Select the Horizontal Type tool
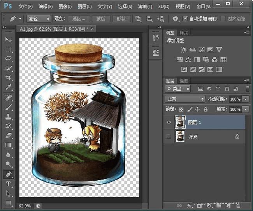This screenshot has height=211, width=253. [x=8, y=184]
